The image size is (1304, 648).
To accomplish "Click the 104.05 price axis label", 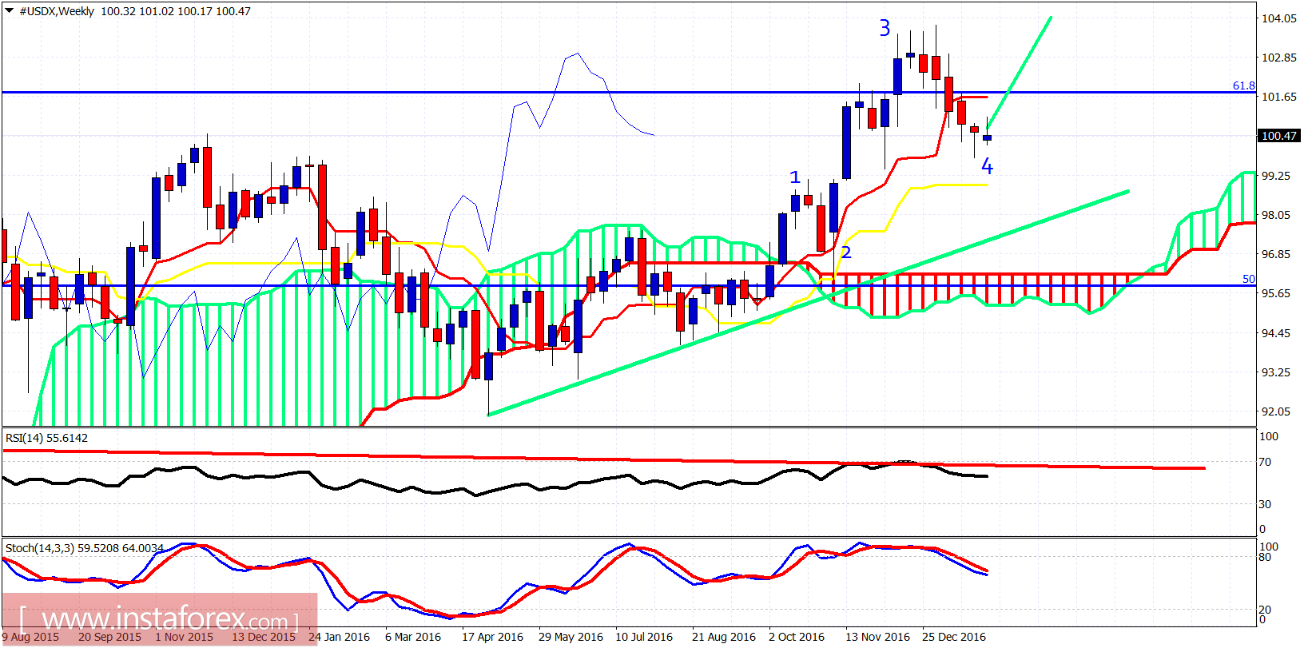I will point(1278,18).
